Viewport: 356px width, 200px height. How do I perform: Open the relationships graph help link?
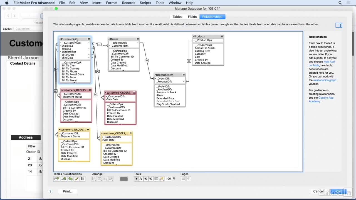coord(325,80)
